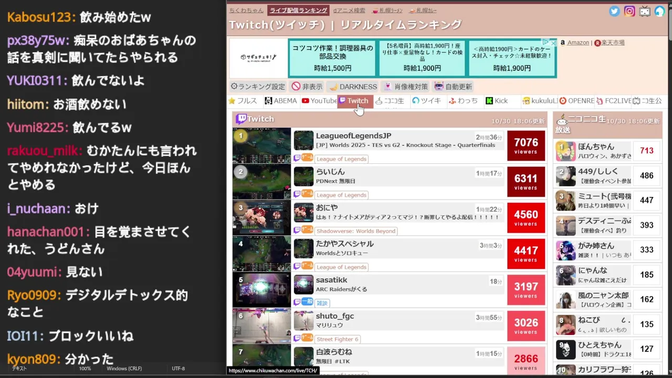This screenshot has height=378, width=672.
Task: Click the サギョチェキ ad logo
Action: point(258,58)
